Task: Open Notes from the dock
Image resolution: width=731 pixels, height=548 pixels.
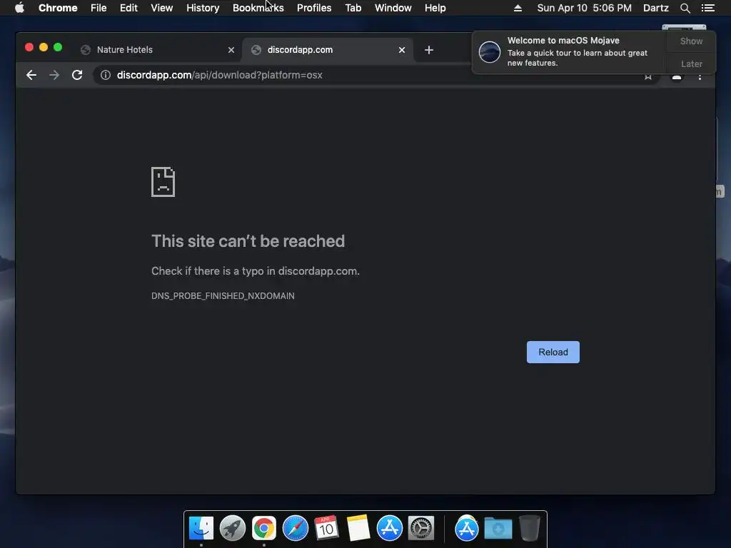Action: (358, 528)
